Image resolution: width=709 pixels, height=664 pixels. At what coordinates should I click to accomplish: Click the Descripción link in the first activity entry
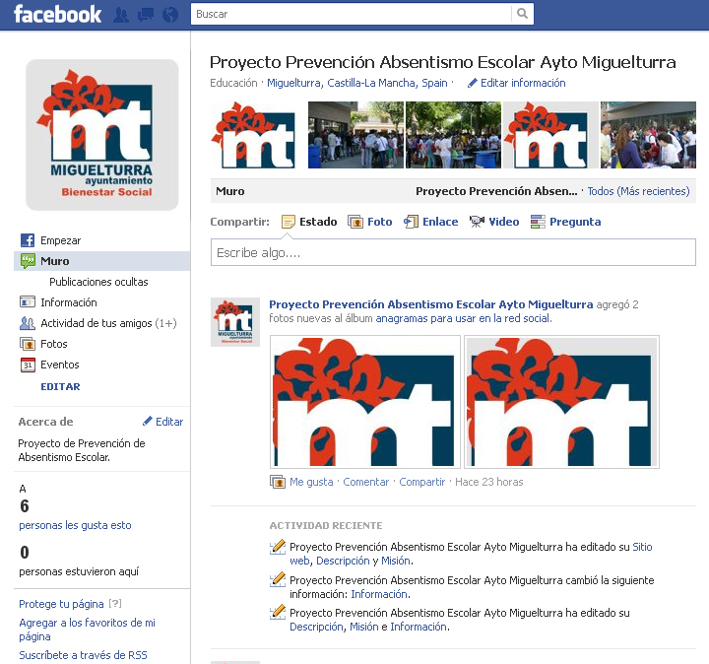(343, 561)
